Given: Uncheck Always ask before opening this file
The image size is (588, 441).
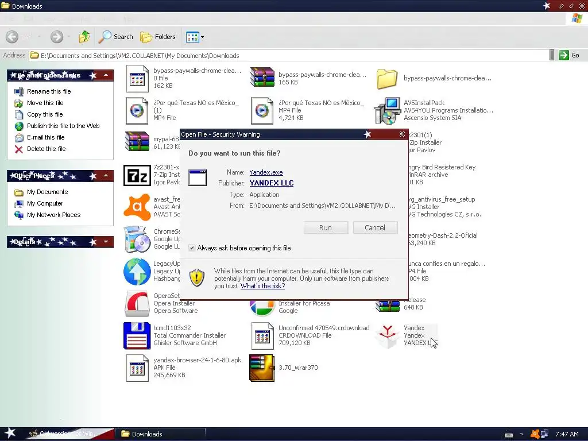Looking at the screenshot, I should tap(192, 248).
